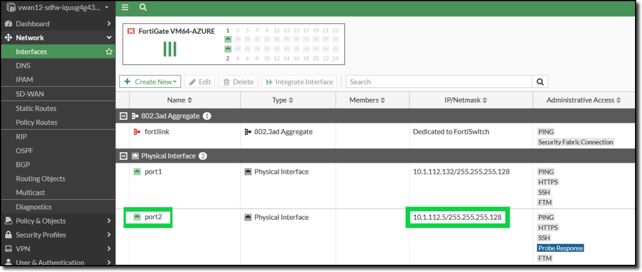Click port1 IP 10.1.112.132/255.255.255.128
The image size is (642, 272).
point(461,172)
